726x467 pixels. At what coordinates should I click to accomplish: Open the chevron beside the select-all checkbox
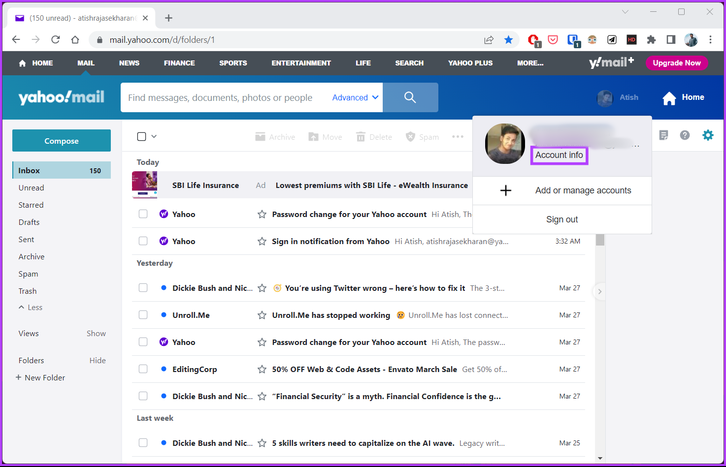pos(154,136)
